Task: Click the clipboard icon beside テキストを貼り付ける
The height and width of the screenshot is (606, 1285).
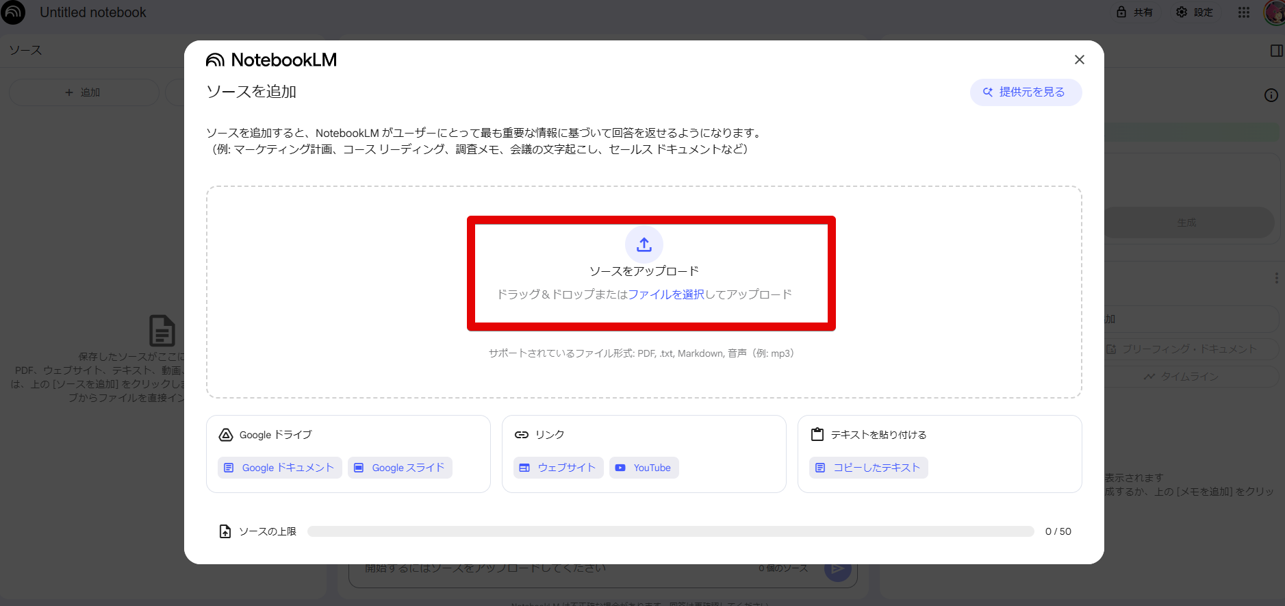Action: coord(817,435)
